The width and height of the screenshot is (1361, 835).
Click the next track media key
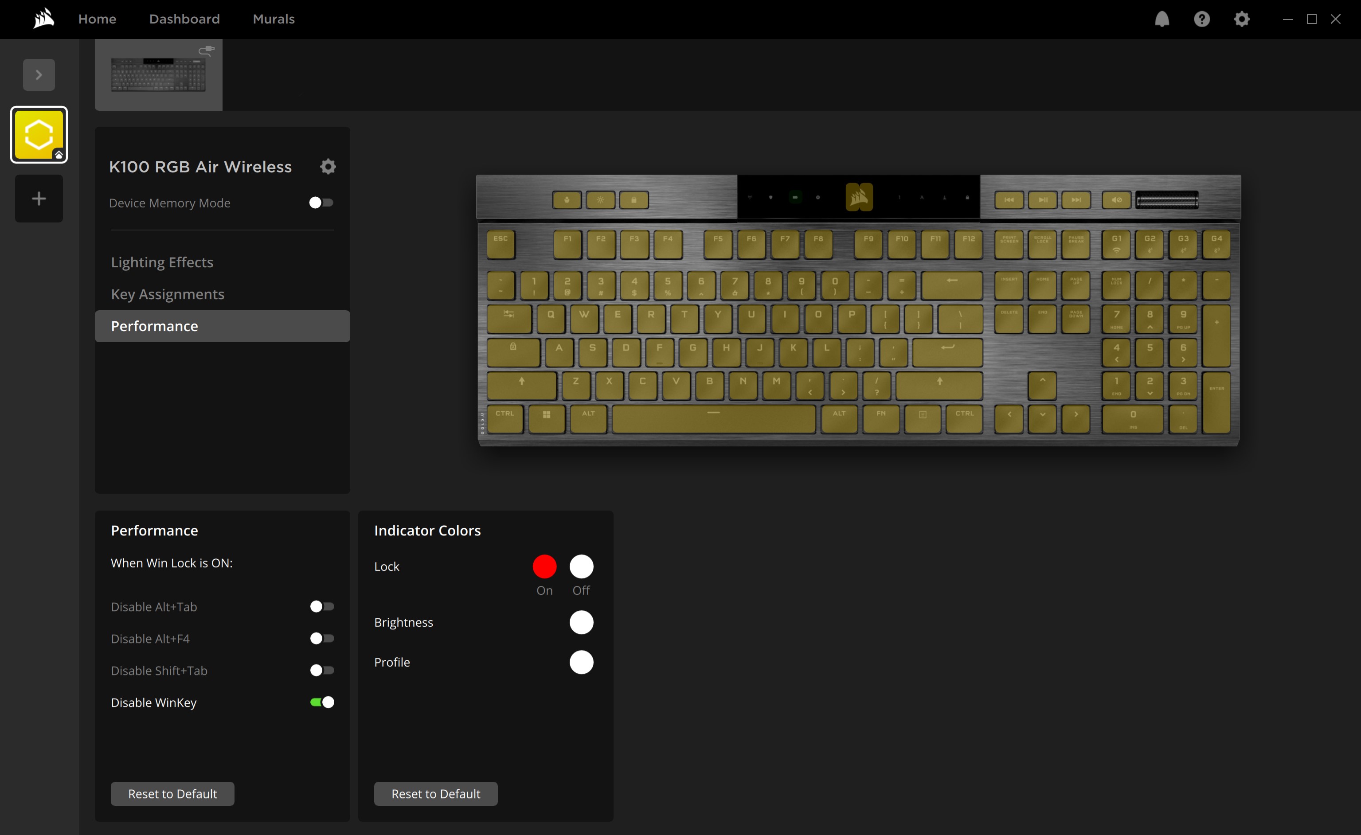pyautogui.click(x=1076, y=200)
